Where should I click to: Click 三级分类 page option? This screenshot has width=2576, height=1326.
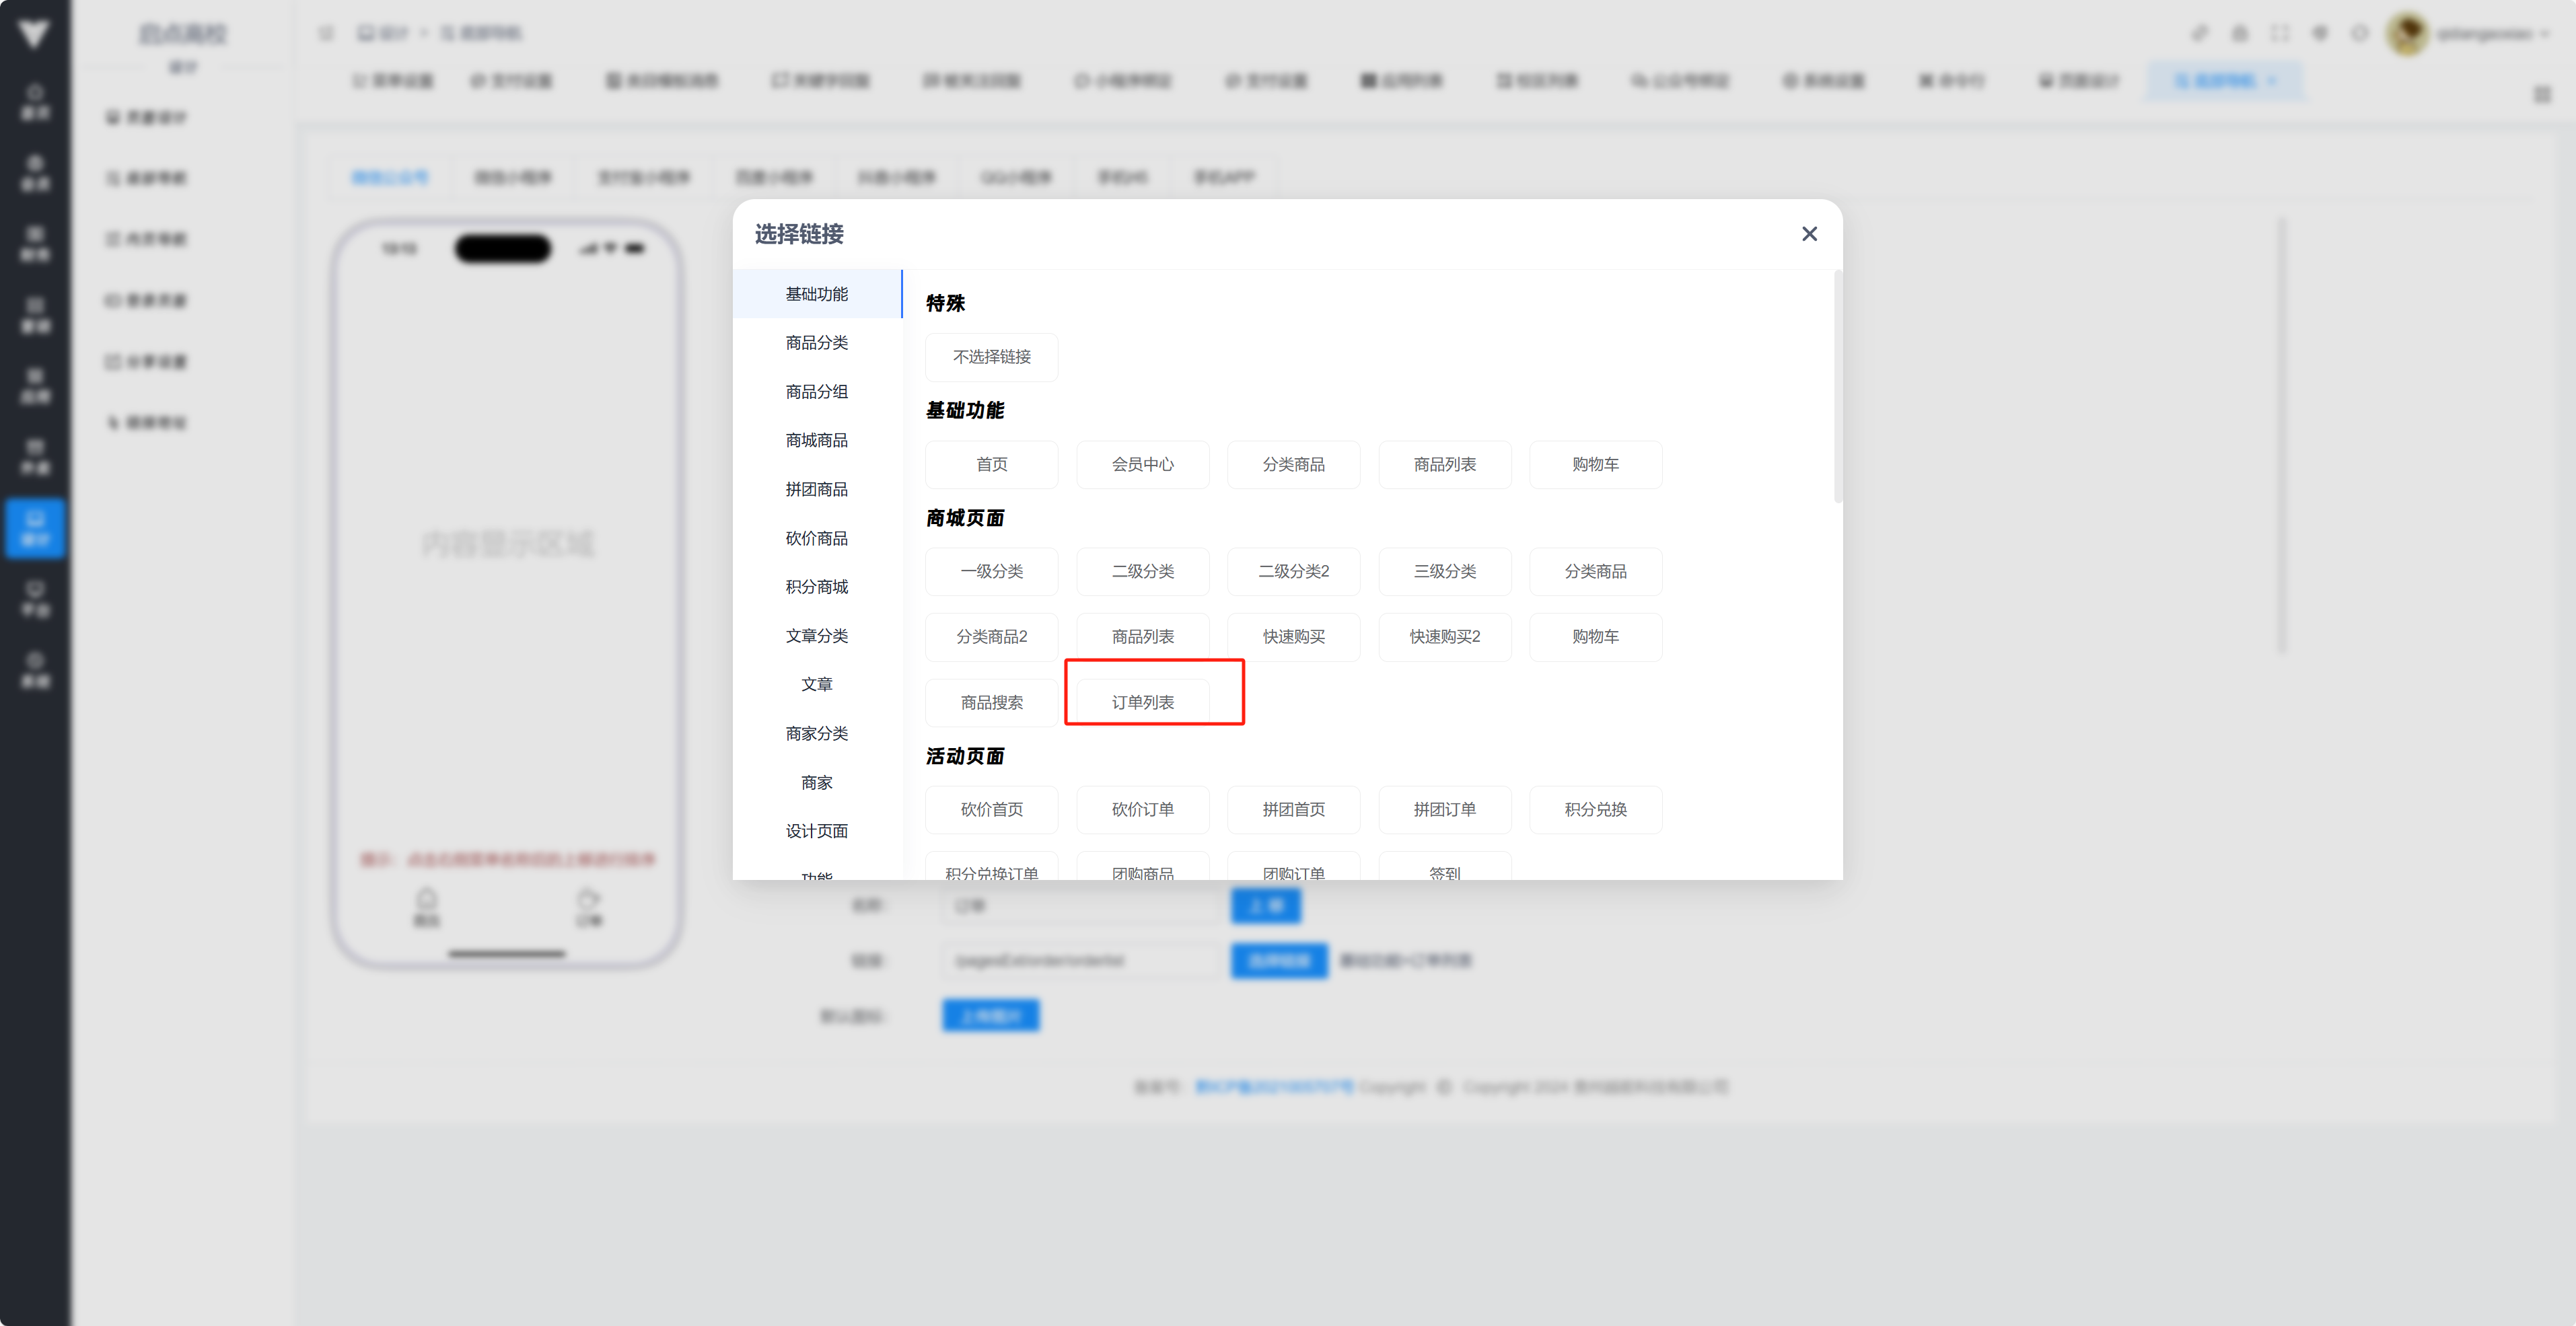1444,571
